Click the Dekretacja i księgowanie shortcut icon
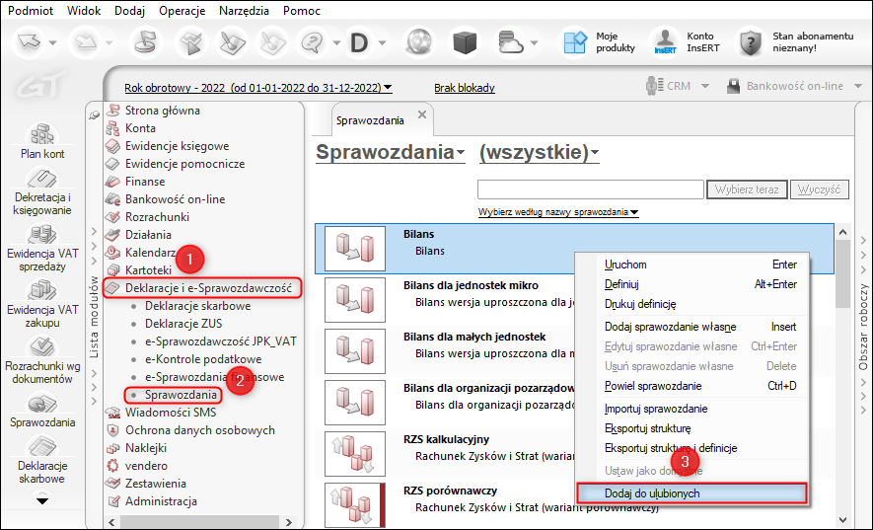The image size is (873, 530). (x=41, y=182)
